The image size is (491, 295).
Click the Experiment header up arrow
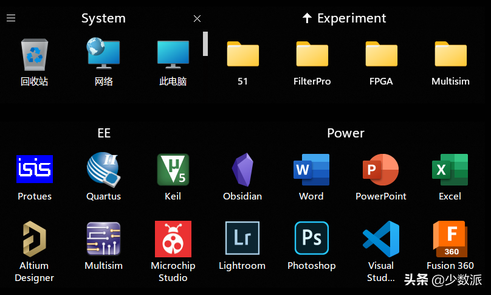click(x=307, y=18)
